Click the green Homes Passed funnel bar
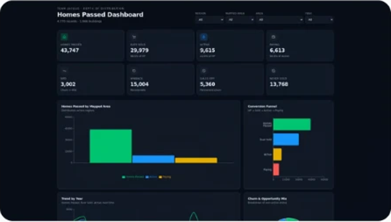Image resolution: width=391 pixels, height=222 pixels. [x=292, y=124]
